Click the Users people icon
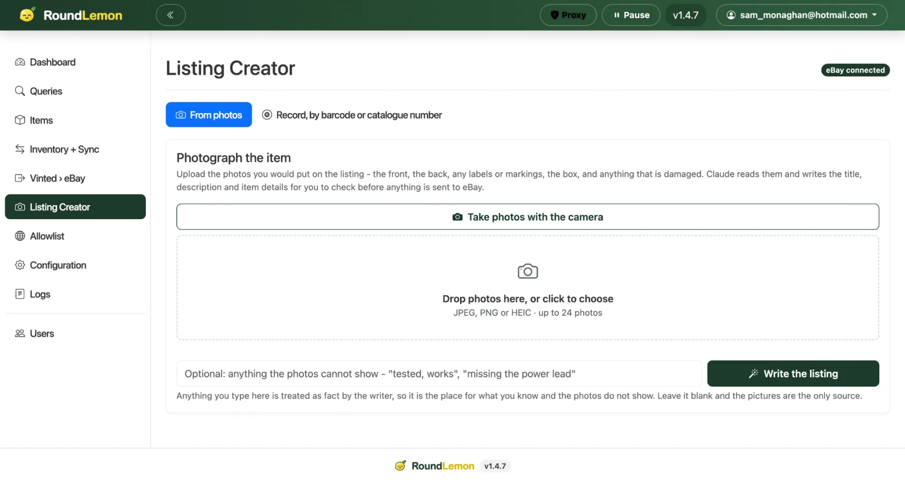 coord(20,334)
